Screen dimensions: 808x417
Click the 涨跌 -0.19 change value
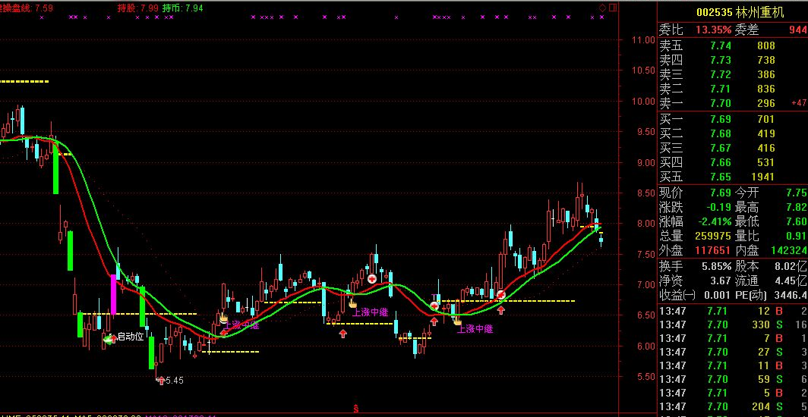(x=718, y=207)
